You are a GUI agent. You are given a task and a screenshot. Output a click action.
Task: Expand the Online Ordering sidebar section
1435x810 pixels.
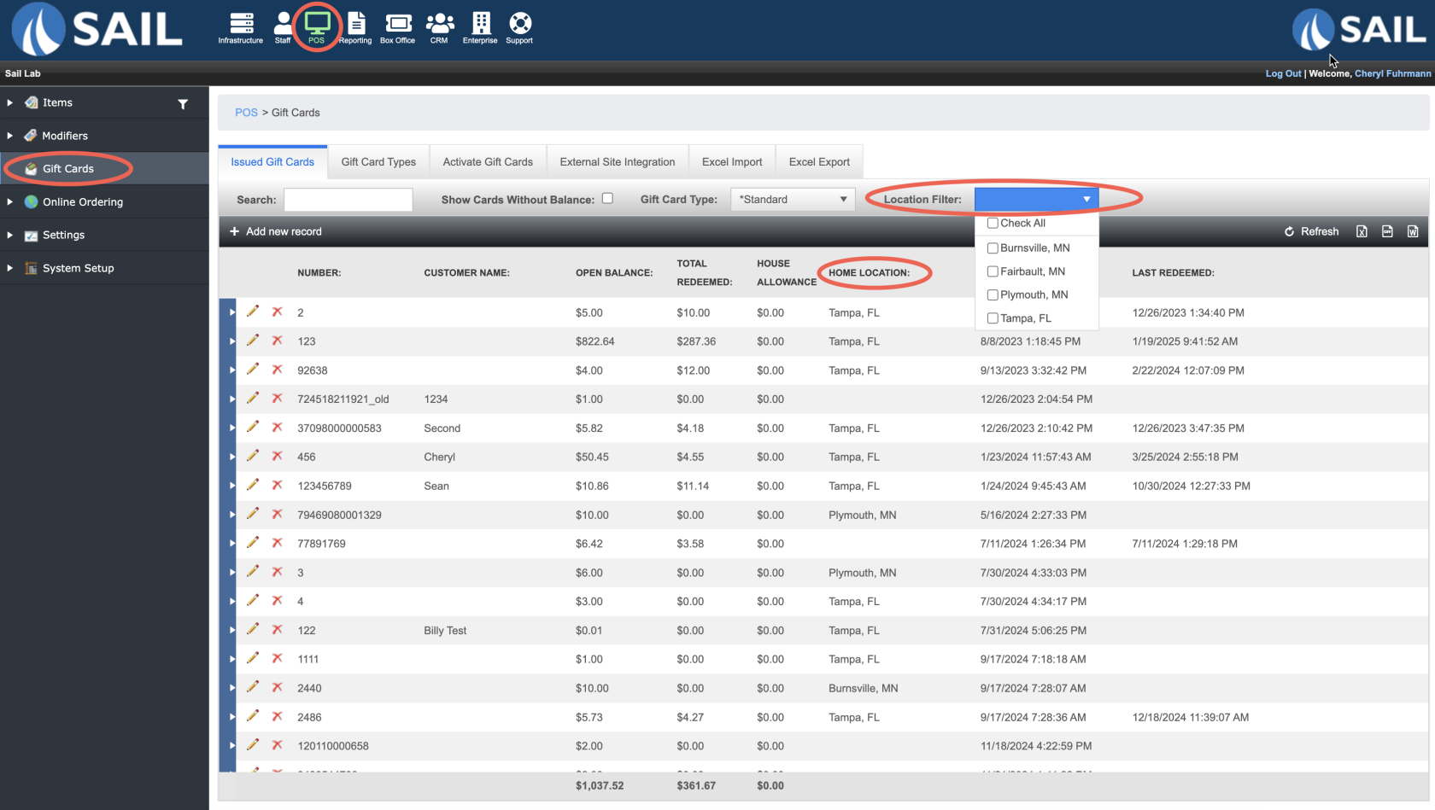click(x=10, y=202)
